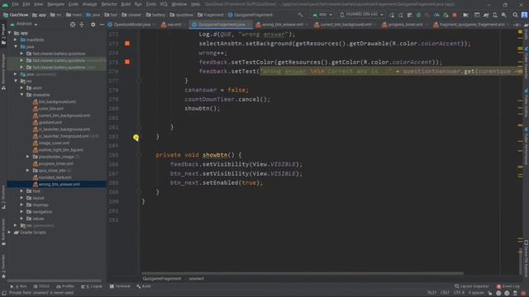The height and width of the screenshot is (297, 529).
Task: Click the project panel expand/collapse icon
Action: coord(82,25)
